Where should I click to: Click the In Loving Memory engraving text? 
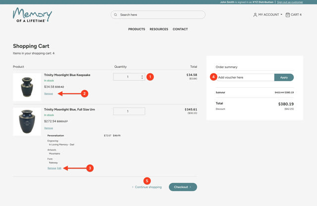click(x=61, y=145)
